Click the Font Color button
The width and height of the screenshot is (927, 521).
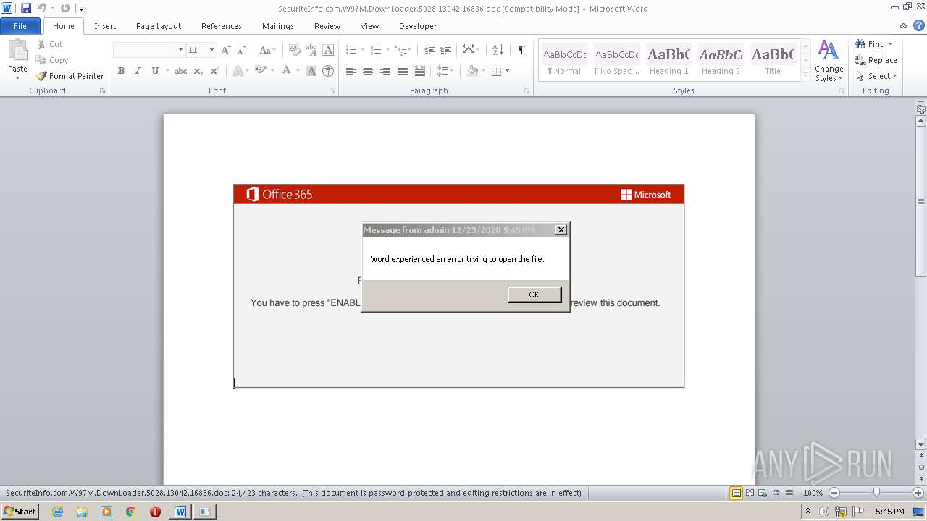[x=287, y=71]
